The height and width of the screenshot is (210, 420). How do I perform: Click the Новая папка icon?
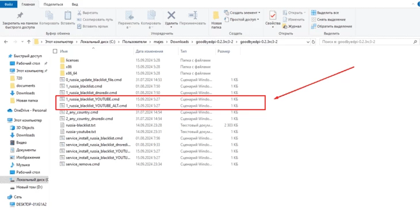pyautogui.click(x=216, y=15)
